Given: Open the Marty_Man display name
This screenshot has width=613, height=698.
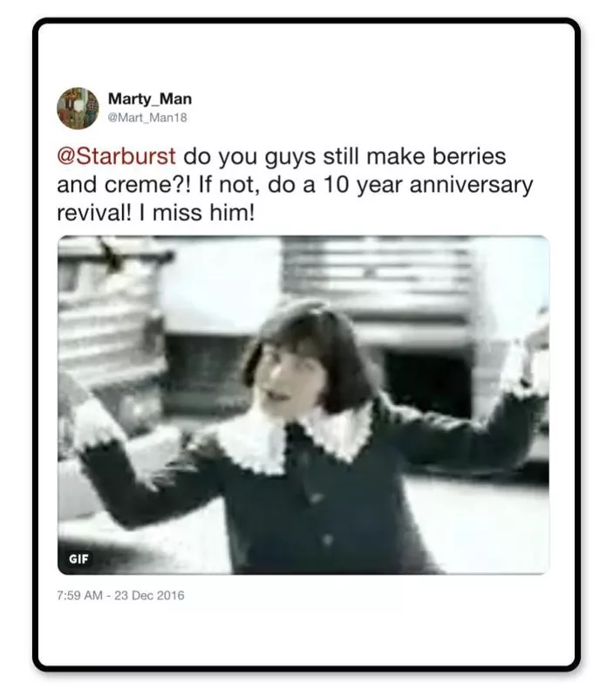Looking at the screenshot, I should point(150,99).
